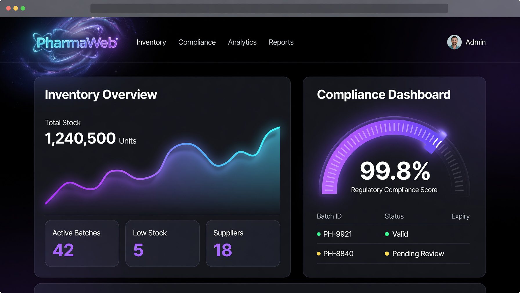Open the Suppliers 18 card
This screenshot has height=293, width=520.
243,244
